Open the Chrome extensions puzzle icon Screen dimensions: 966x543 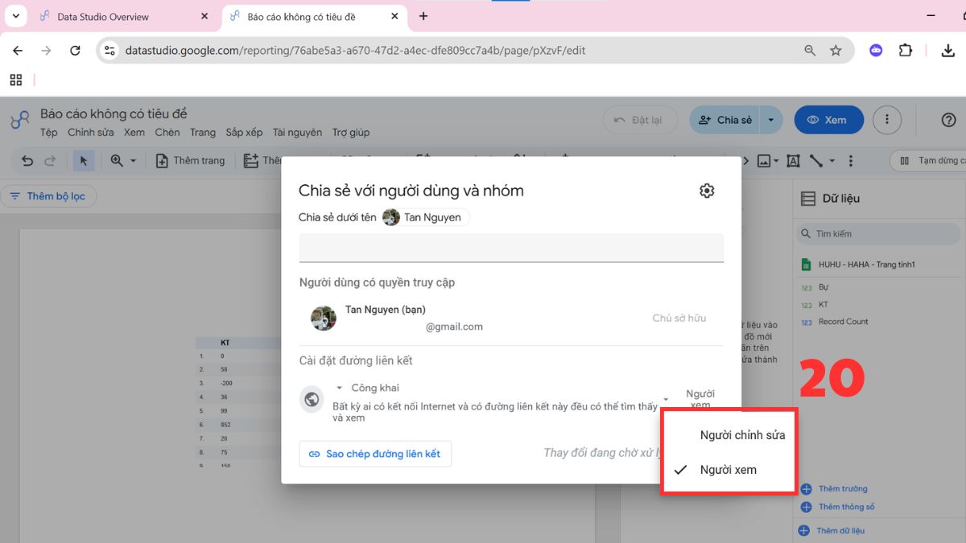(x=906, y=51)
